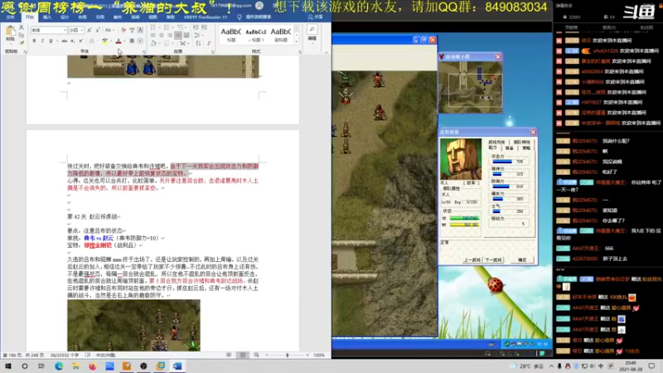Click the Format Painter brush icon
The height and width of the screenshot is (373, 663).
click(x=22, y=43)
